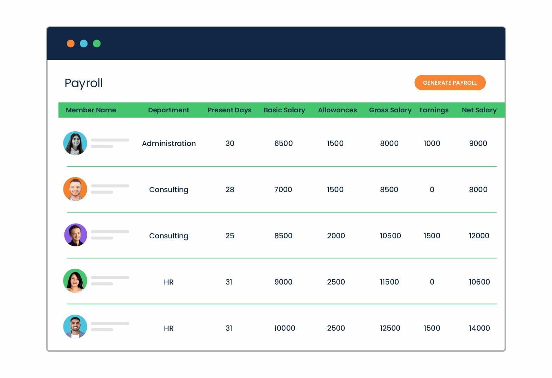Click gross salary value 8000 in Administration row
The height and width of the screenshot is (378, 552).
[389, 143]
